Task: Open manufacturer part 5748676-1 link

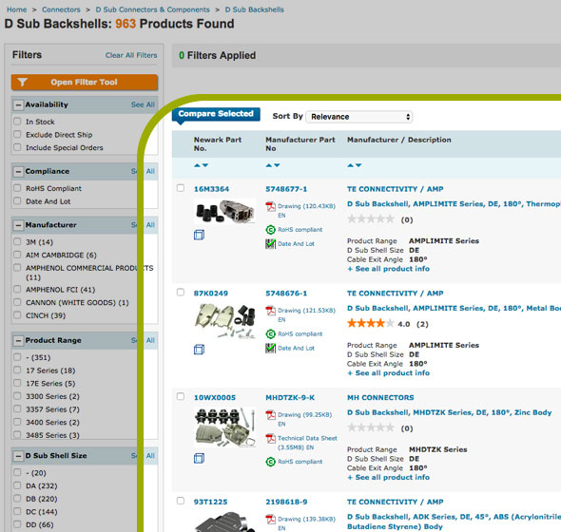Action: tap(286, 294)
